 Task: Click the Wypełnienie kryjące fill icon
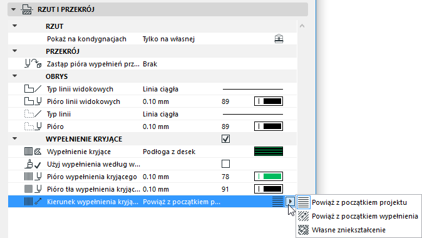click(33, 152)
